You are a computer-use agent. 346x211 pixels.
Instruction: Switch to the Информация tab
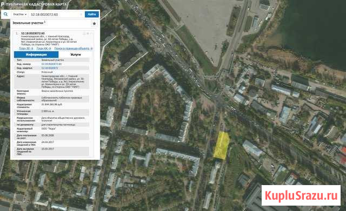click(x=36, y=55)
